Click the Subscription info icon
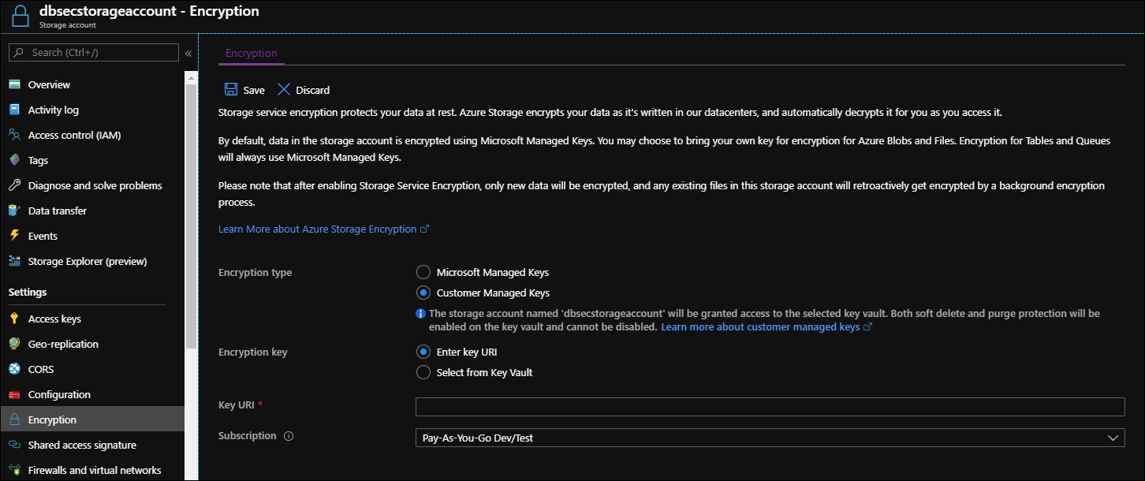 pyautogui.click(x=289, y=436)
